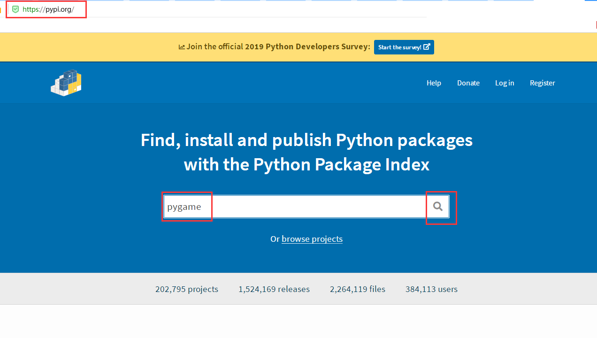597x338 pixels.
Task: Click the chart icon beside the survey announcement
Action: coord(181,46)
